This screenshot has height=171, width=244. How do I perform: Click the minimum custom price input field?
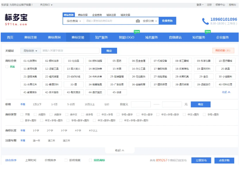click(141, 104)
